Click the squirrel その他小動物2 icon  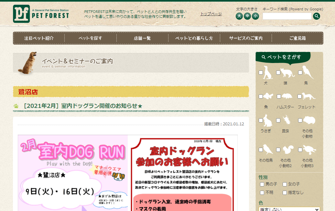click(x=288, y=150)
